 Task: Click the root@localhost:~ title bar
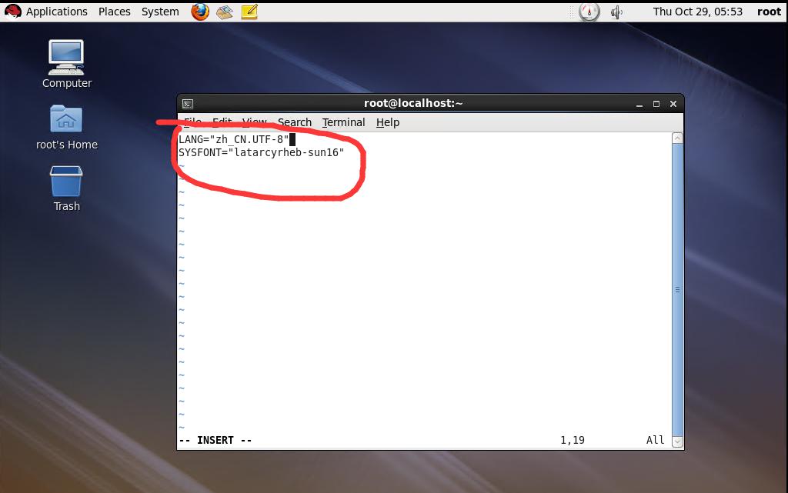[413, 103]
